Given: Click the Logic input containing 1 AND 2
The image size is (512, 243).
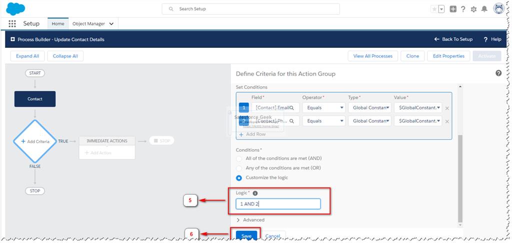Looking at the screenshot, I should coord(278,204).
